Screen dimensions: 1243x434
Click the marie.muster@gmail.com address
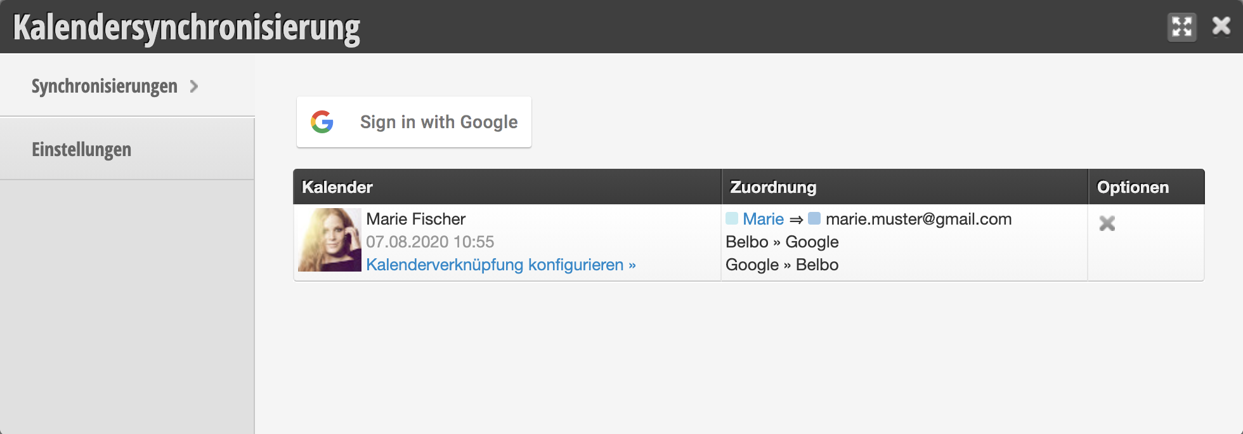click(x=918, y=219)
